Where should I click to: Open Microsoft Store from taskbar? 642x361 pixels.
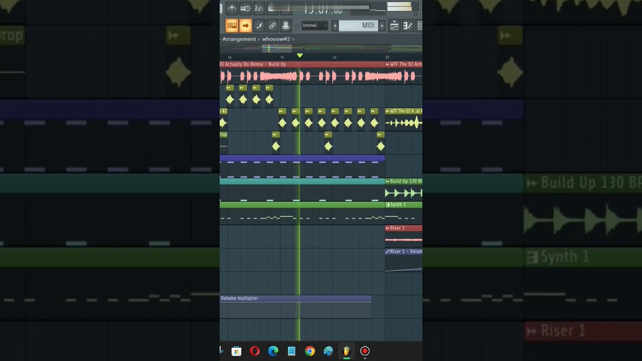tap(236, 351)
